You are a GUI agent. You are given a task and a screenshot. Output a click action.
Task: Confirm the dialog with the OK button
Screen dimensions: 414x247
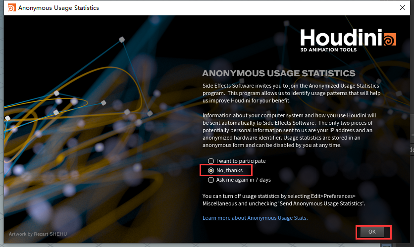372,232
